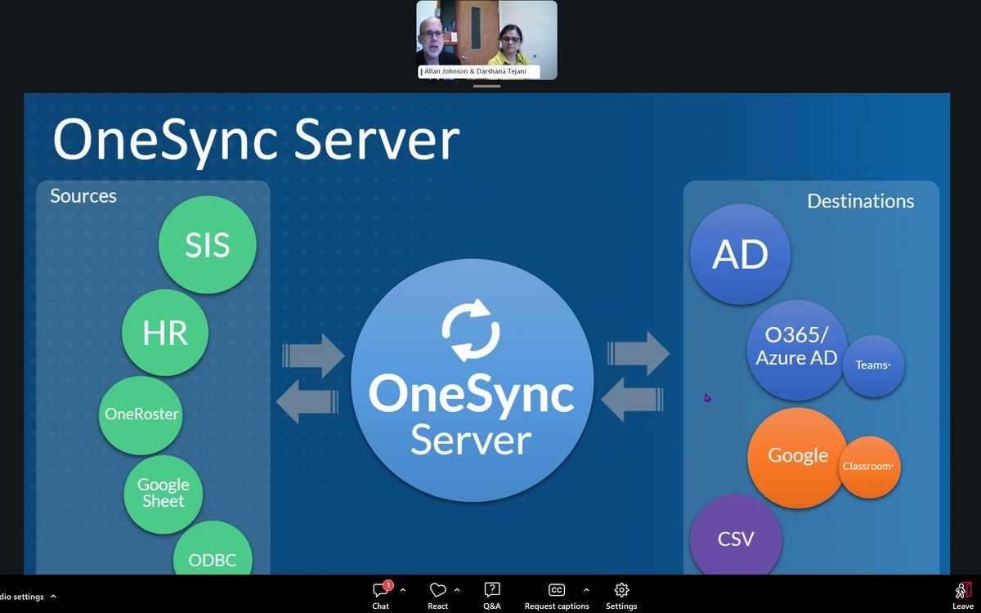Click the purple CSV circle
Viewport: 981px width, 613px height.
tap(736, 535)
